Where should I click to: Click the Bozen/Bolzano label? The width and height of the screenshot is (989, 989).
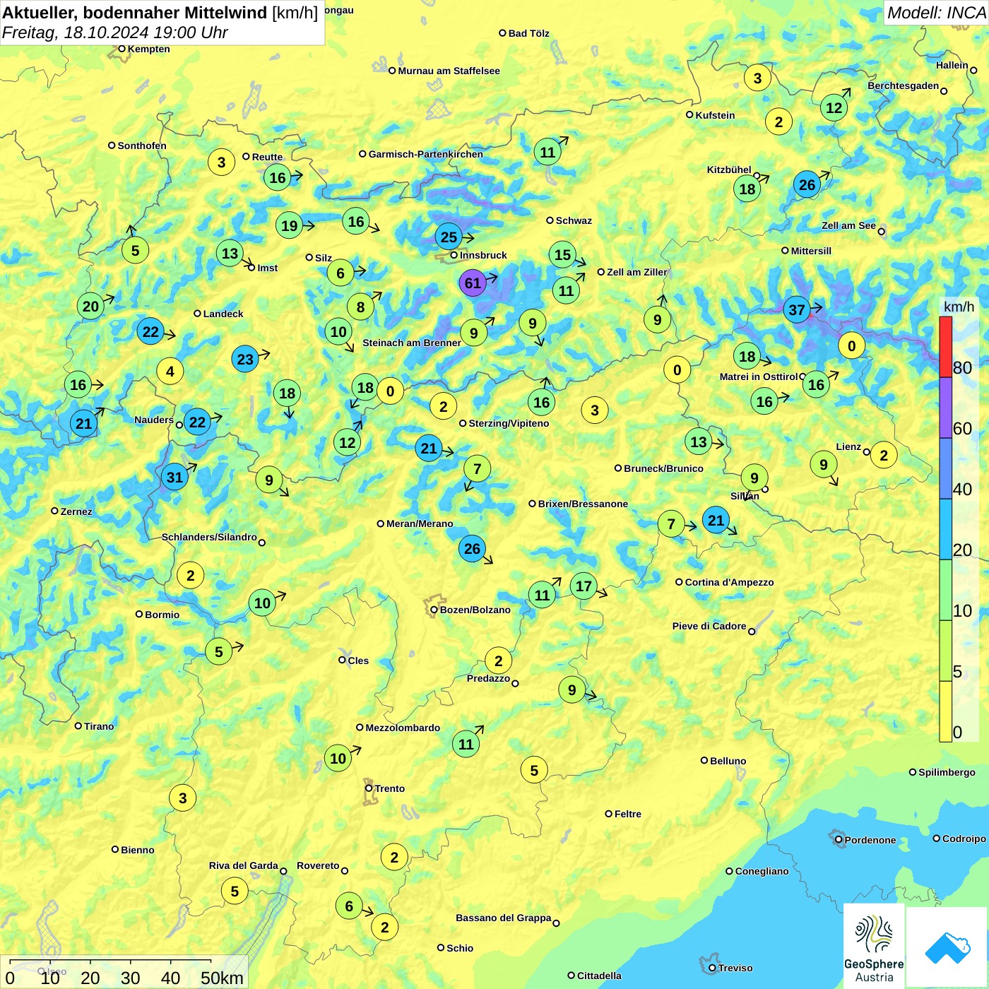pos(475,610)
